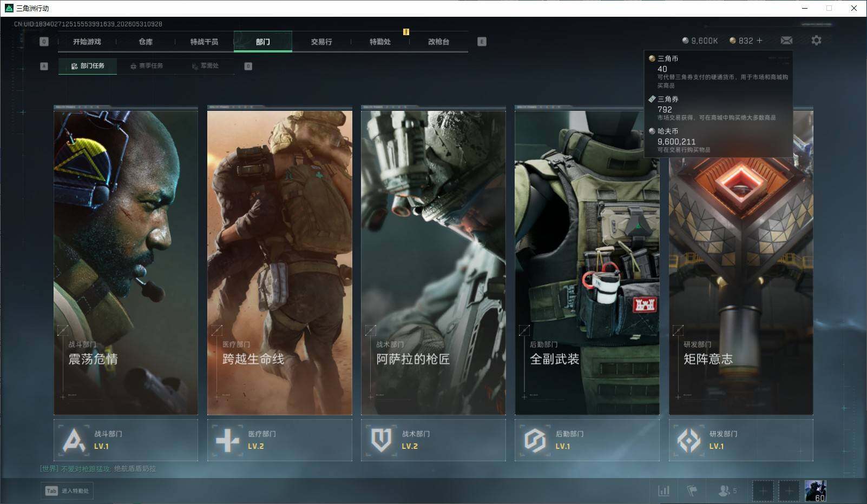The width and height of the screenshot is (867, 504).
Task: Click the A key previous sub-tab icon
Action: click(x=44, y=66)
